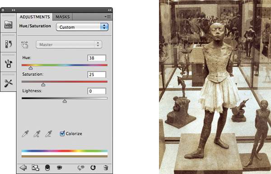
Task: Open the Brush Presets panel icon
Action: pyautogui.click(x=8, y=64)
